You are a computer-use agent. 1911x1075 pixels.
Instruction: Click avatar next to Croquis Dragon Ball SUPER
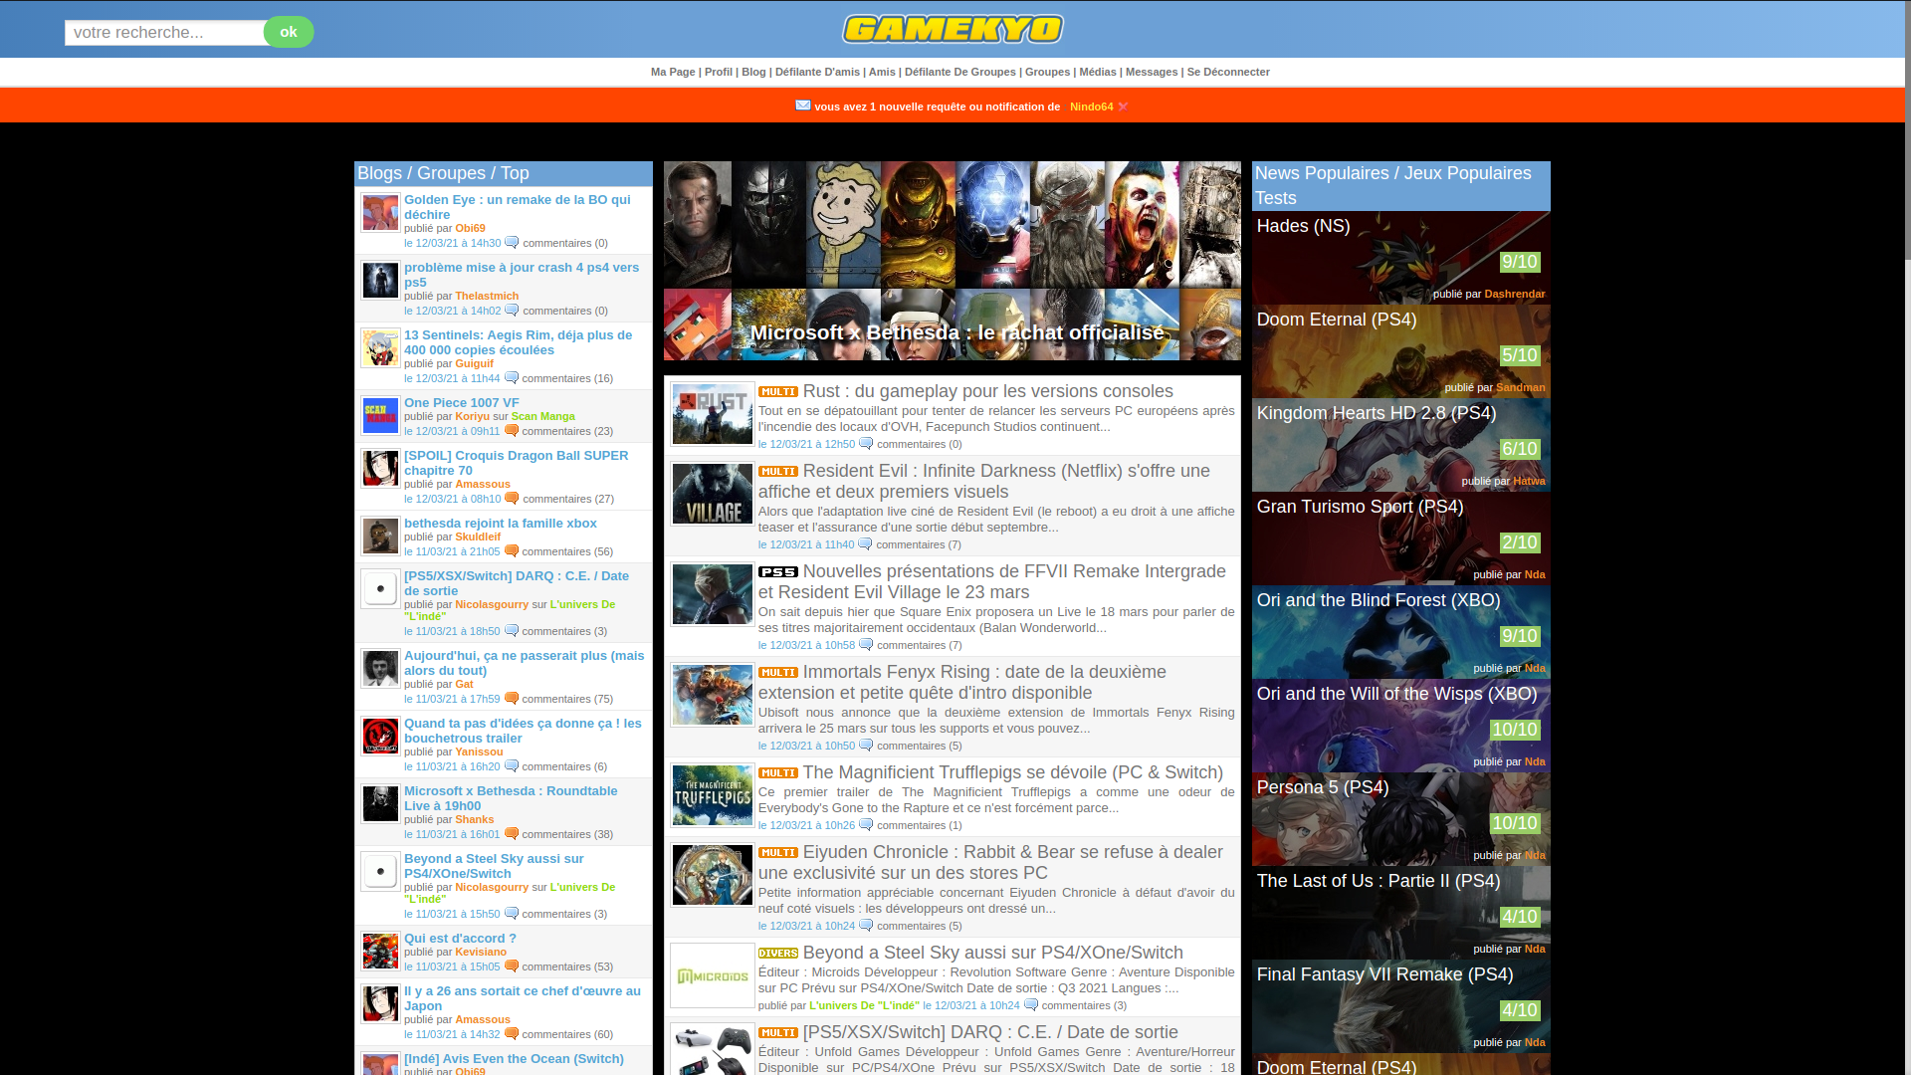pyautogui.click(x=380, y=469)
